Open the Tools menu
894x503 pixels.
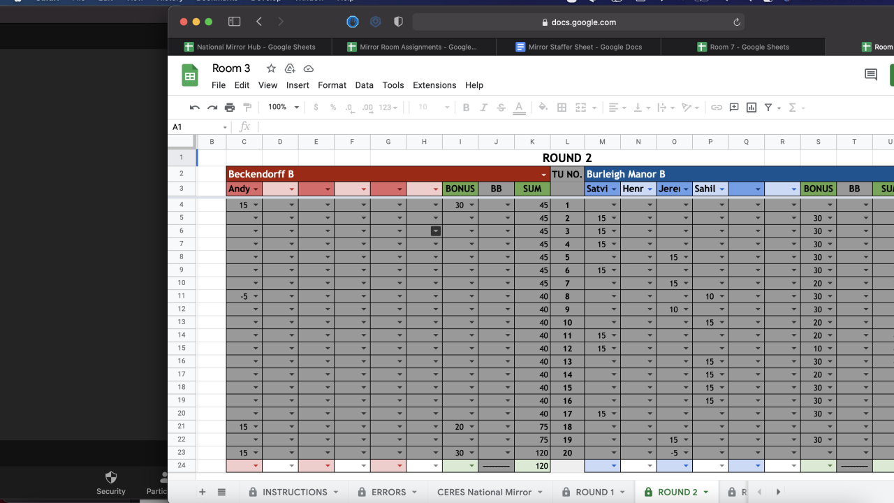(x=393, y=85)
